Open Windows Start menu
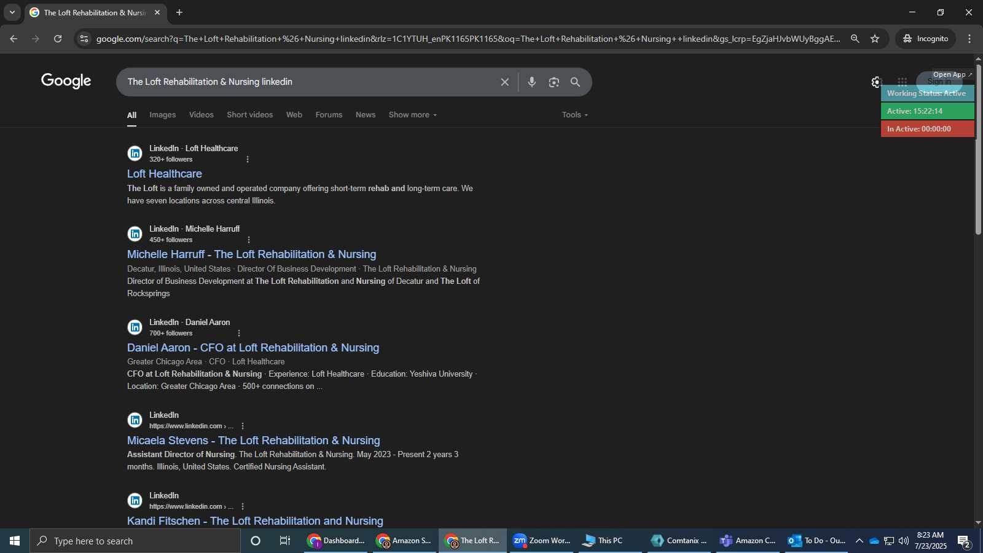The image size is (983, 553). (15, 541)
